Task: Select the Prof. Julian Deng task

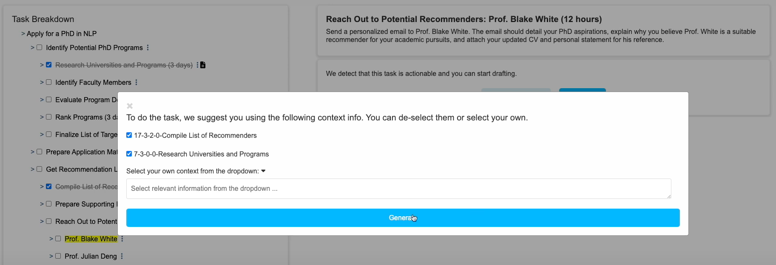Action: (x=91, y=256)
